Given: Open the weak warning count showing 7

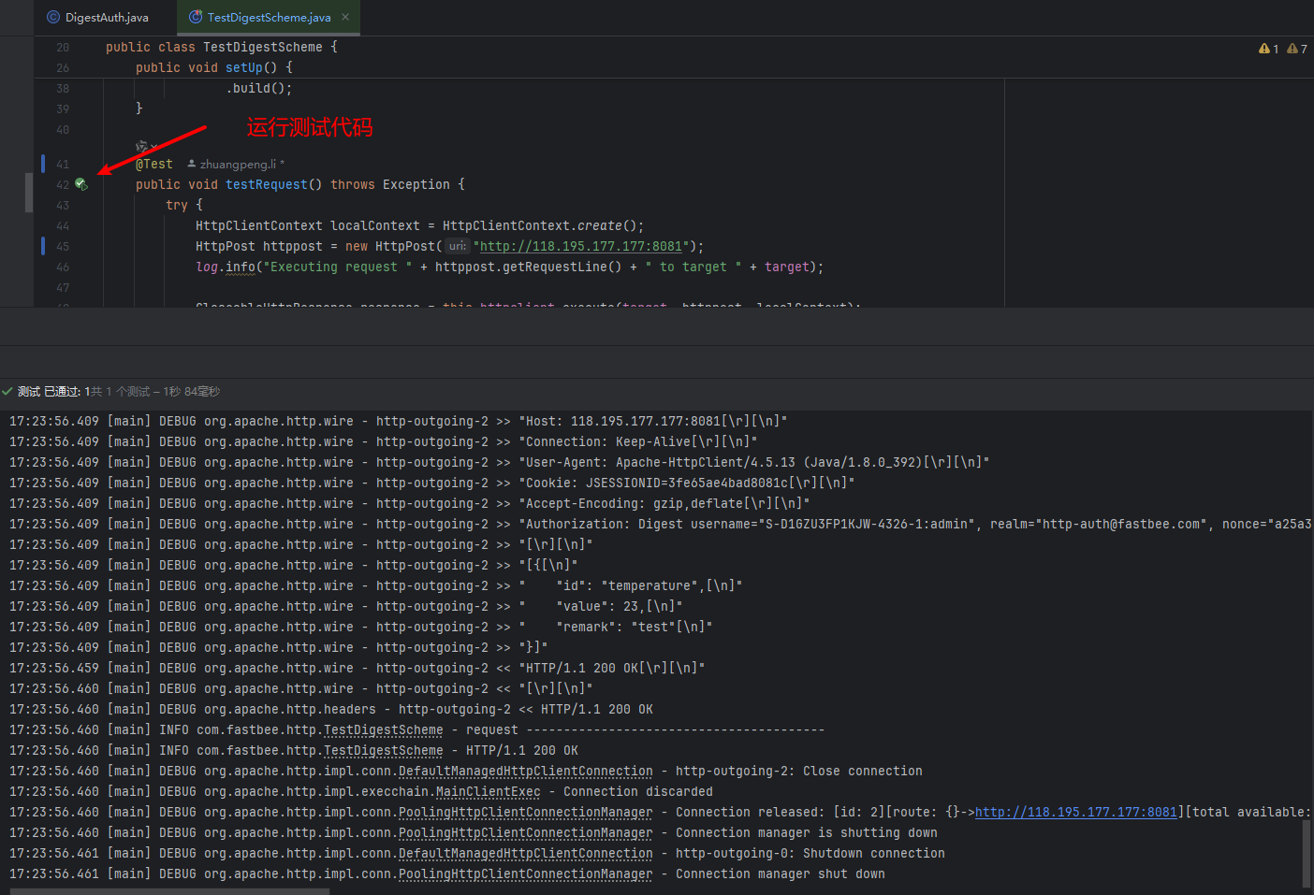Looking at the screenshot, I should [1297, 49].
